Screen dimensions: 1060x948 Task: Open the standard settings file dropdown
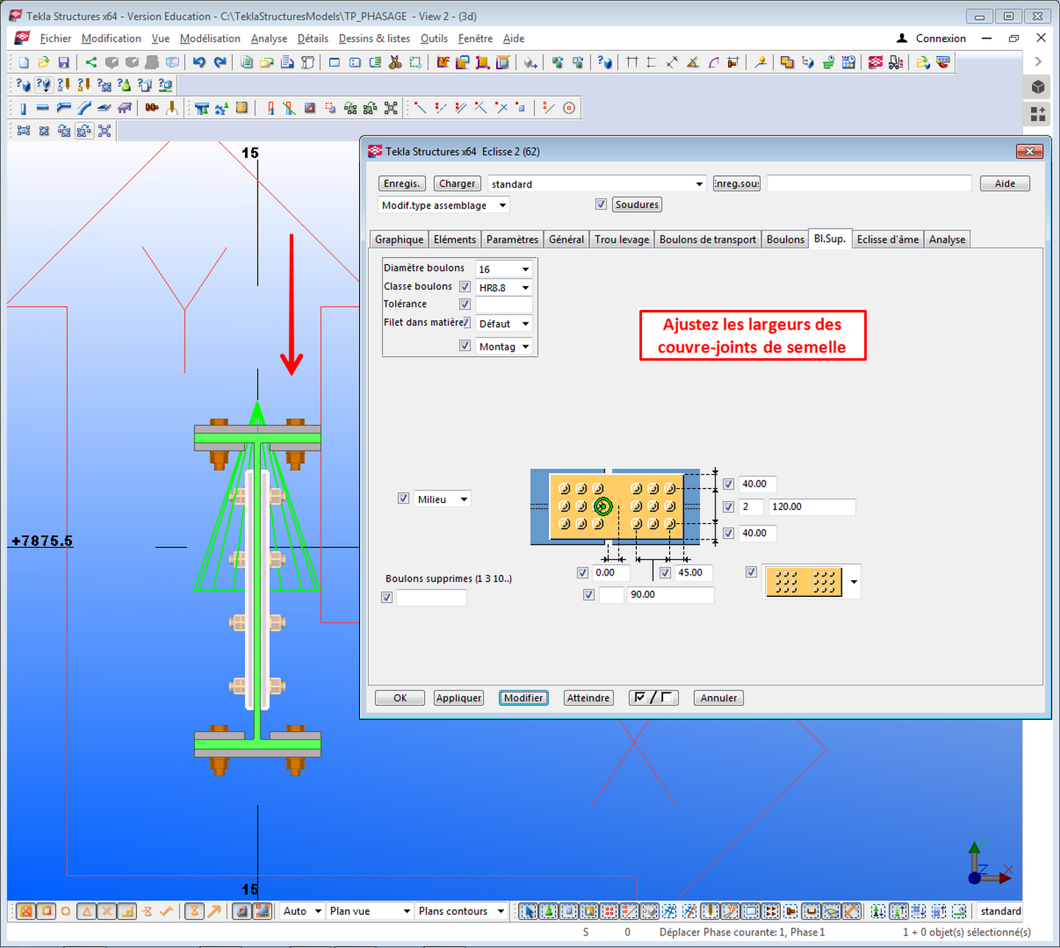pos(699,184)
